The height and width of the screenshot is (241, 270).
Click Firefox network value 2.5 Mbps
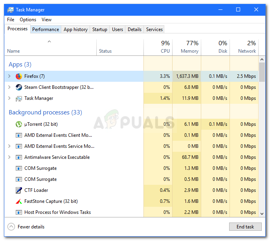coord(246,76)
